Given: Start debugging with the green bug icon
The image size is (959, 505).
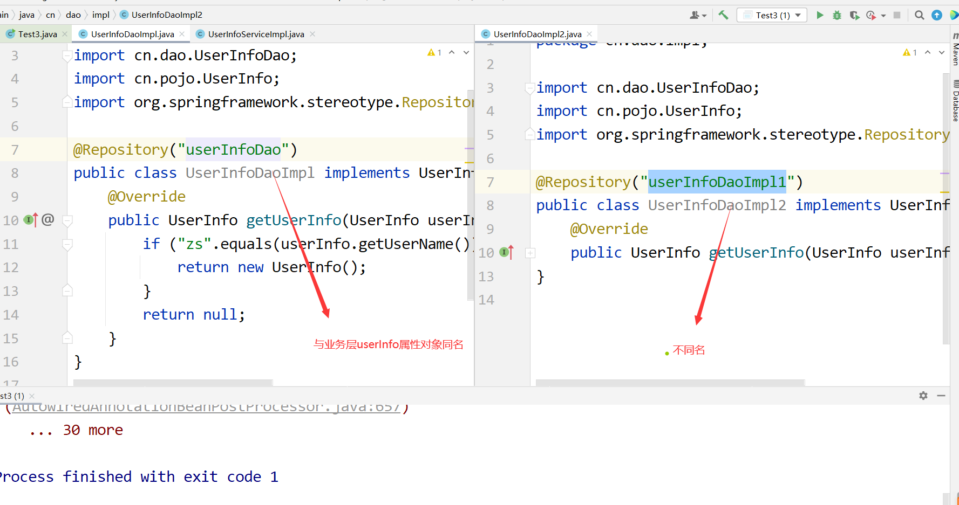Looking at the screenshot, I should tap(837, 15).
